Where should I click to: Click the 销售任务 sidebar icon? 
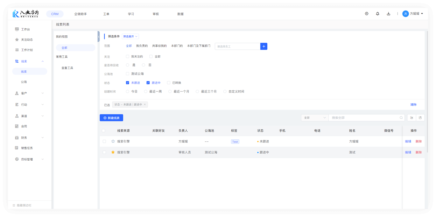17,148
